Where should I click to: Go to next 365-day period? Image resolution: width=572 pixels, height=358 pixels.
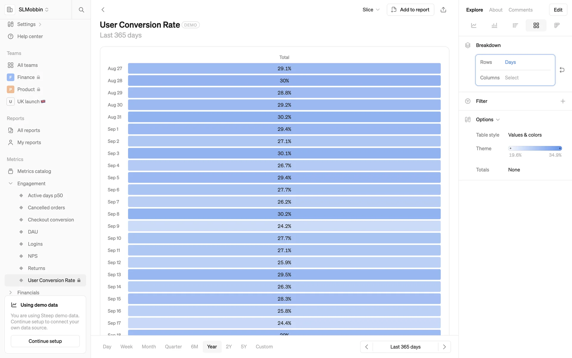pos(444,347)
